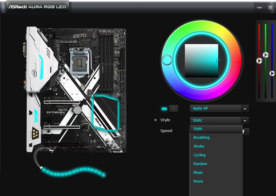Toggle the ON/OFF LED power switch

click(x=169, y=109)
